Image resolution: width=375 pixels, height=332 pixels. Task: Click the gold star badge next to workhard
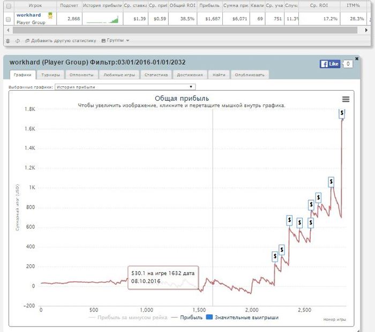pos(50,16)
